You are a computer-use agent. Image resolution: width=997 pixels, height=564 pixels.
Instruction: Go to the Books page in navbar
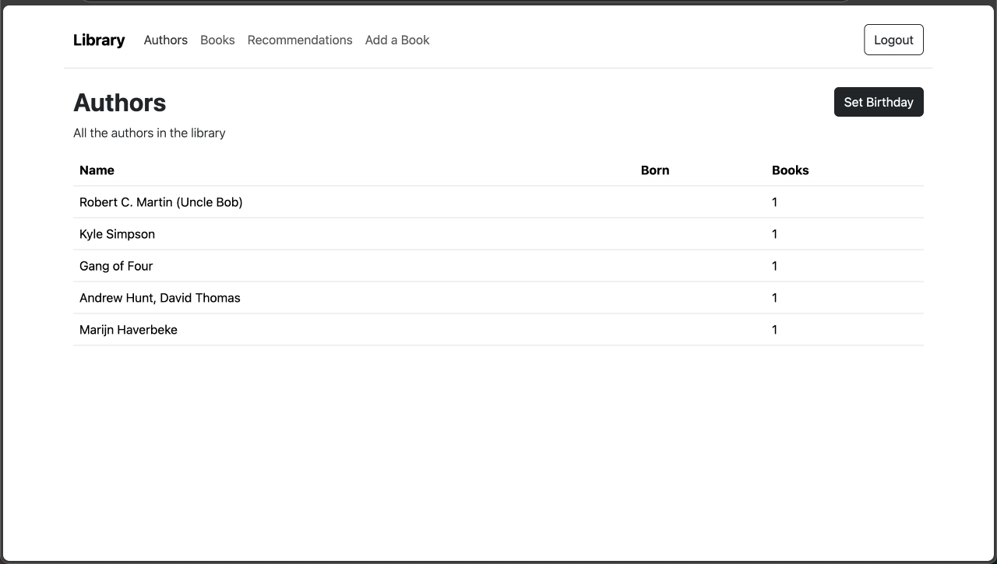pos(217,40)
